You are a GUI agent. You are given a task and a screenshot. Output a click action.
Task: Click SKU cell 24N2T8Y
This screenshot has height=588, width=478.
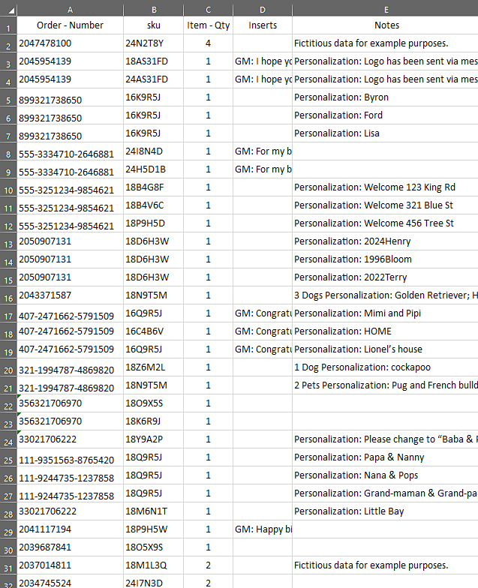pyautogui.click(x=153, y=43)
